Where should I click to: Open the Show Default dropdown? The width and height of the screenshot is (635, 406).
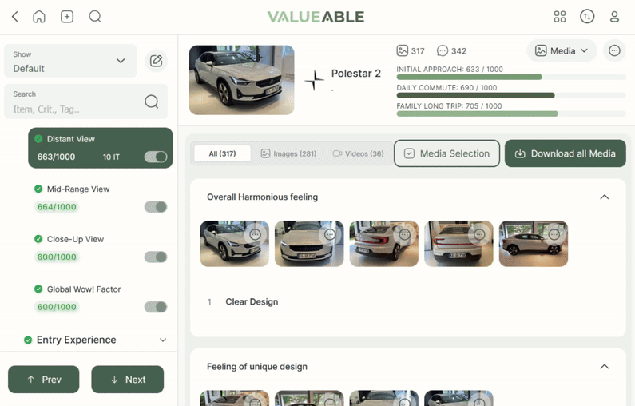click(70, 61)
